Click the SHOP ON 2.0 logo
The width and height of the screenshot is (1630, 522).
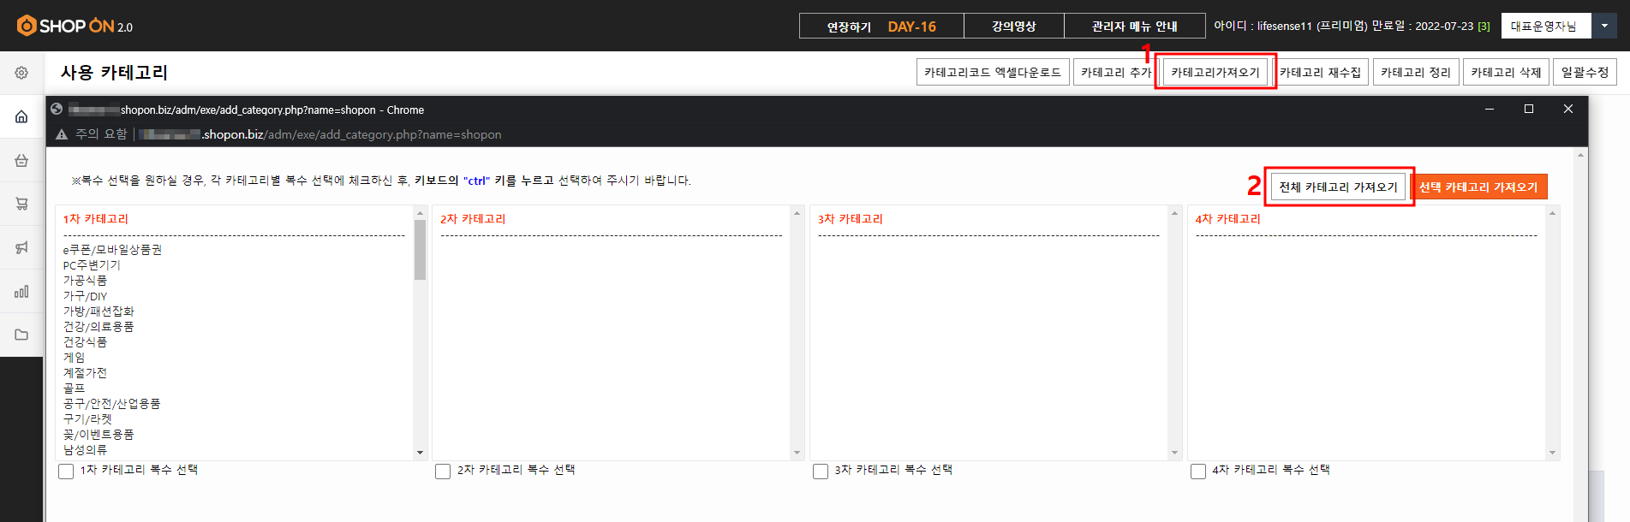[75, 26]
